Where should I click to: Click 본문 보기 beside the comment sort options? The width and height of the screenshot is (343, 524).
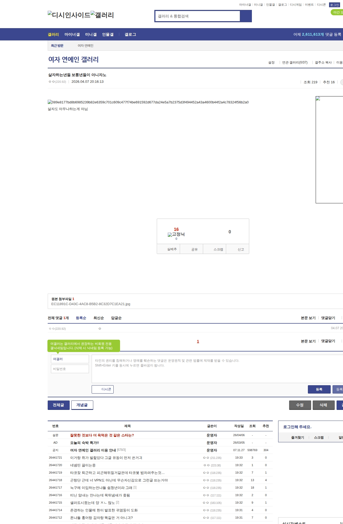308,318
